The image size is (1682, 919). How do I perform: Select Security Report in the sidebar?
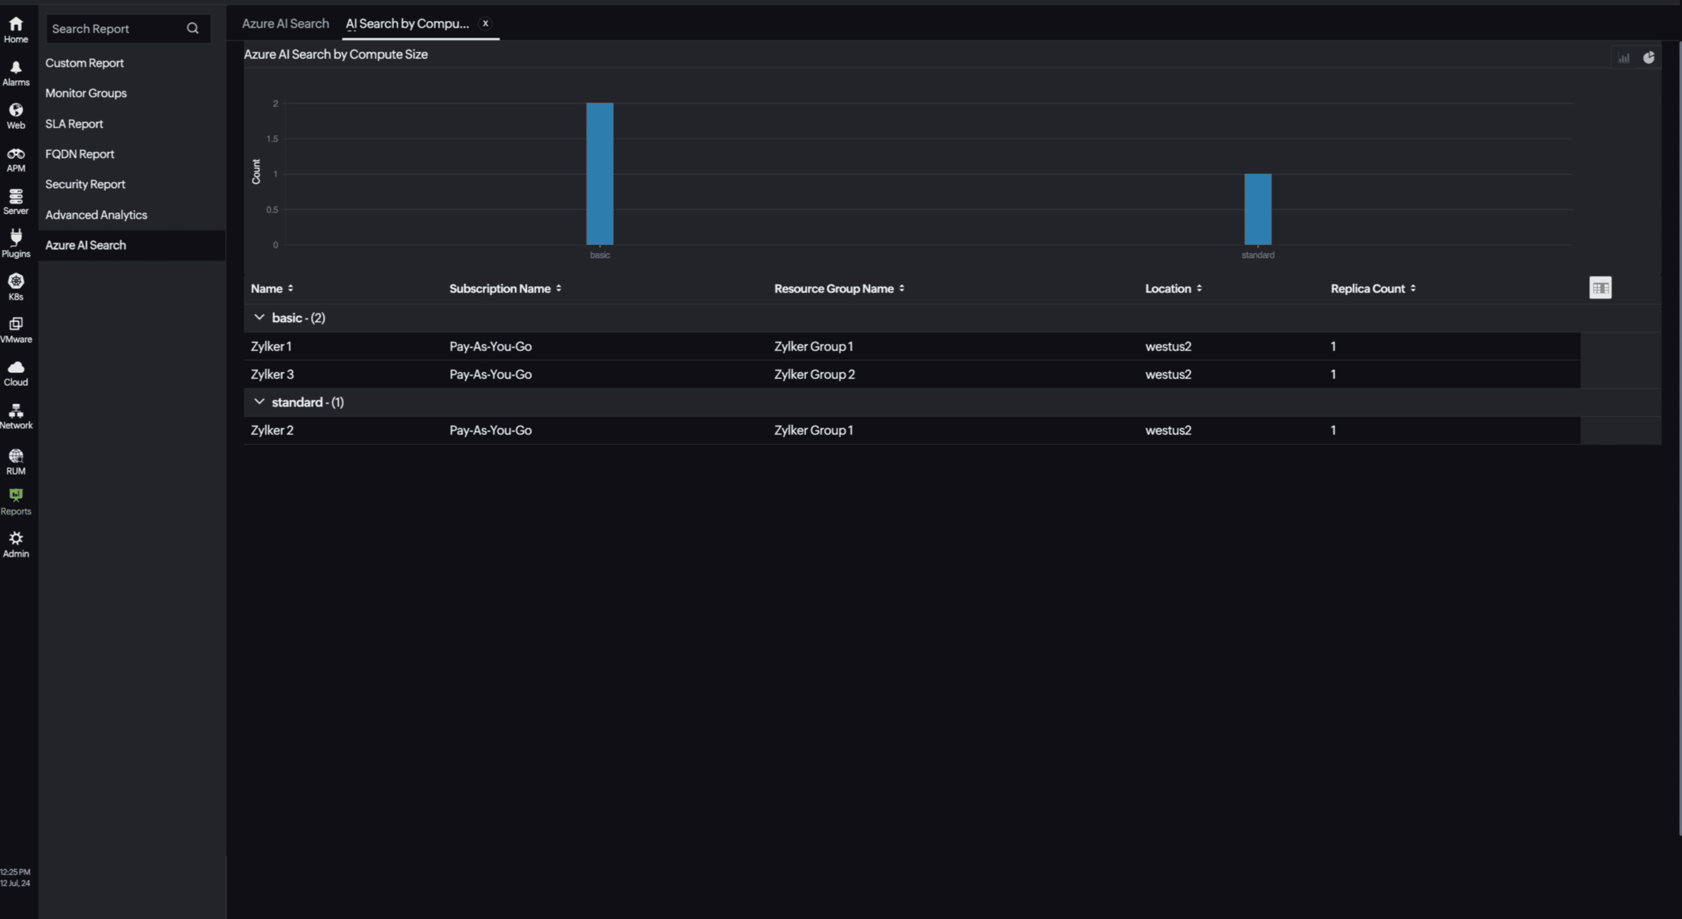click(85, 184)
